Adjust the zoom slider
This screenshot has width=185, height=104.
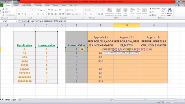tap(172, 103)
